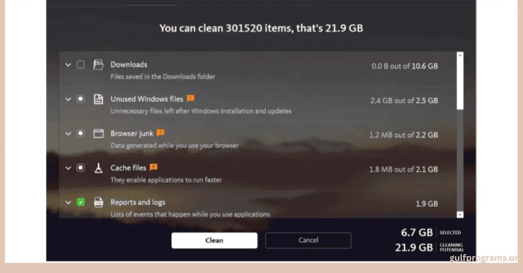Toggle the Browser junk checkbox
The image size is (523, 273).
pyautogui.click(x=81, y=133)
